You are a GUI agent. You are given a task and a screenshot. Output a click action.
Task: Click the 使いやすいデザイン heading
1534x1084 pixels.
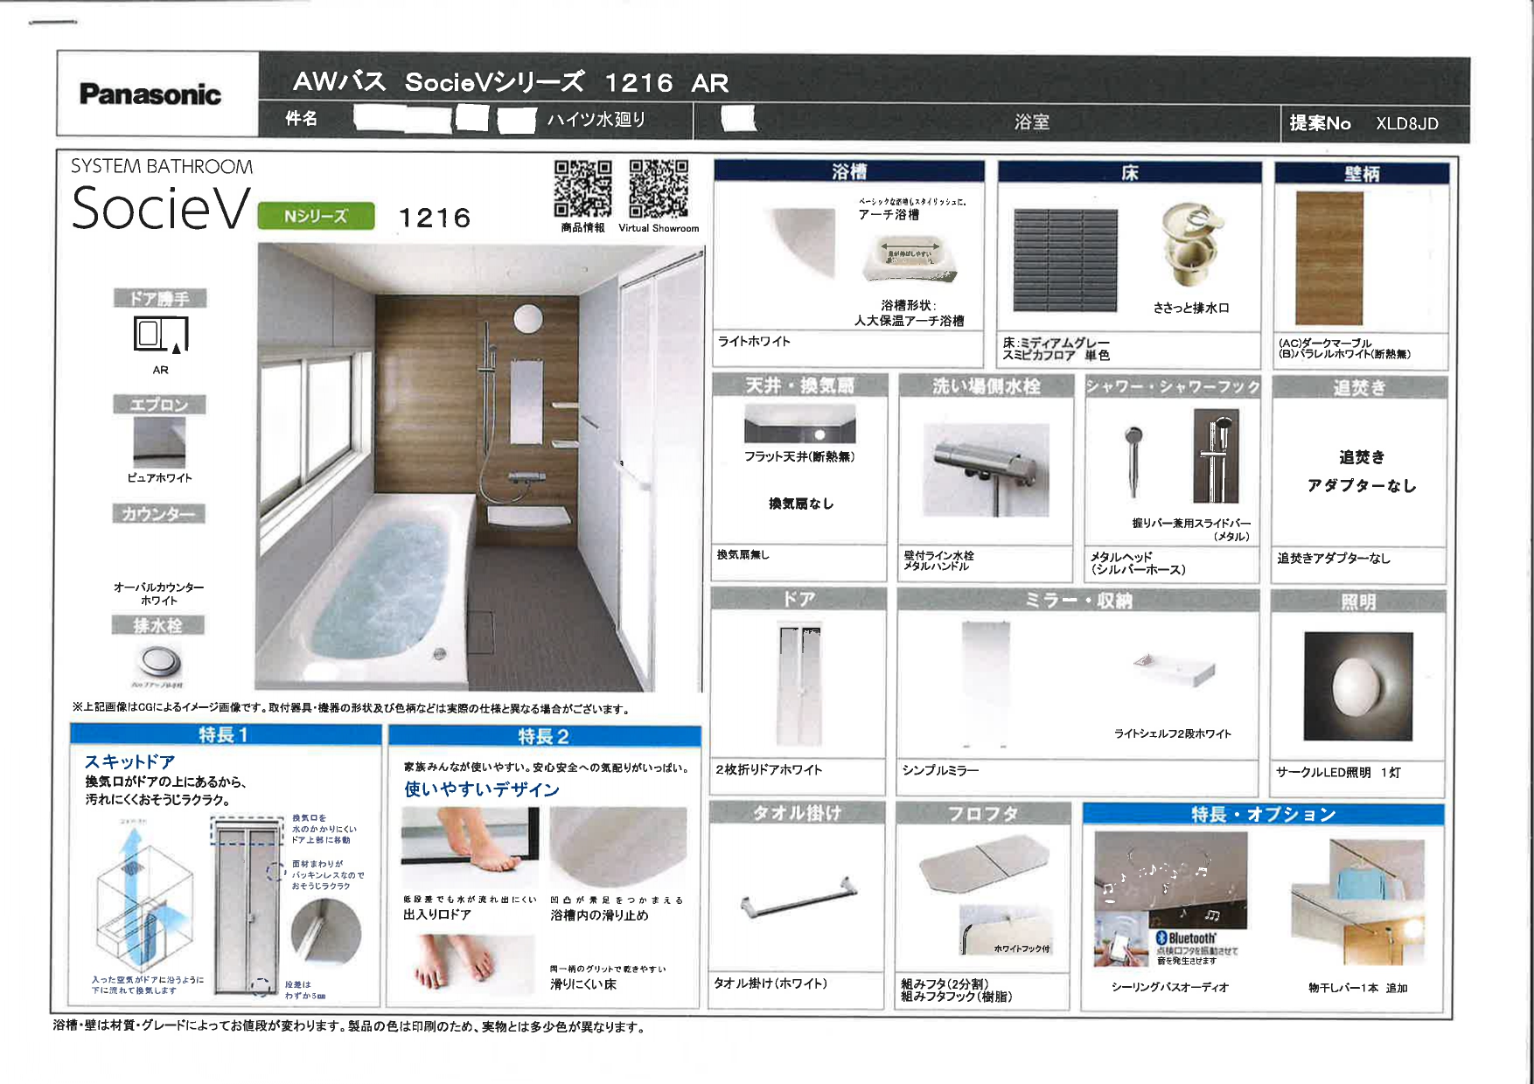(x=481, y=789)
